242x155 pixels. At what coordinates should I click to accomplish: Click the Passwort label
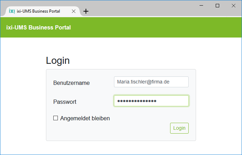(65, 102)
